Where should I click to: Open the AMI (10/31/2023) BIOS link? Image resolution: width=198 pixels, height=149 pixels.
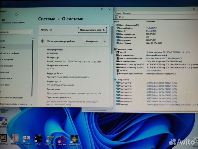[x=154, y=71]
